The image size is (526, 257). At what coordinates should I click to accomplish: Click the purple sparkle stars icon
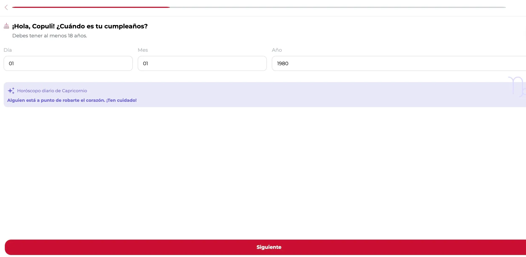(11, 91)
